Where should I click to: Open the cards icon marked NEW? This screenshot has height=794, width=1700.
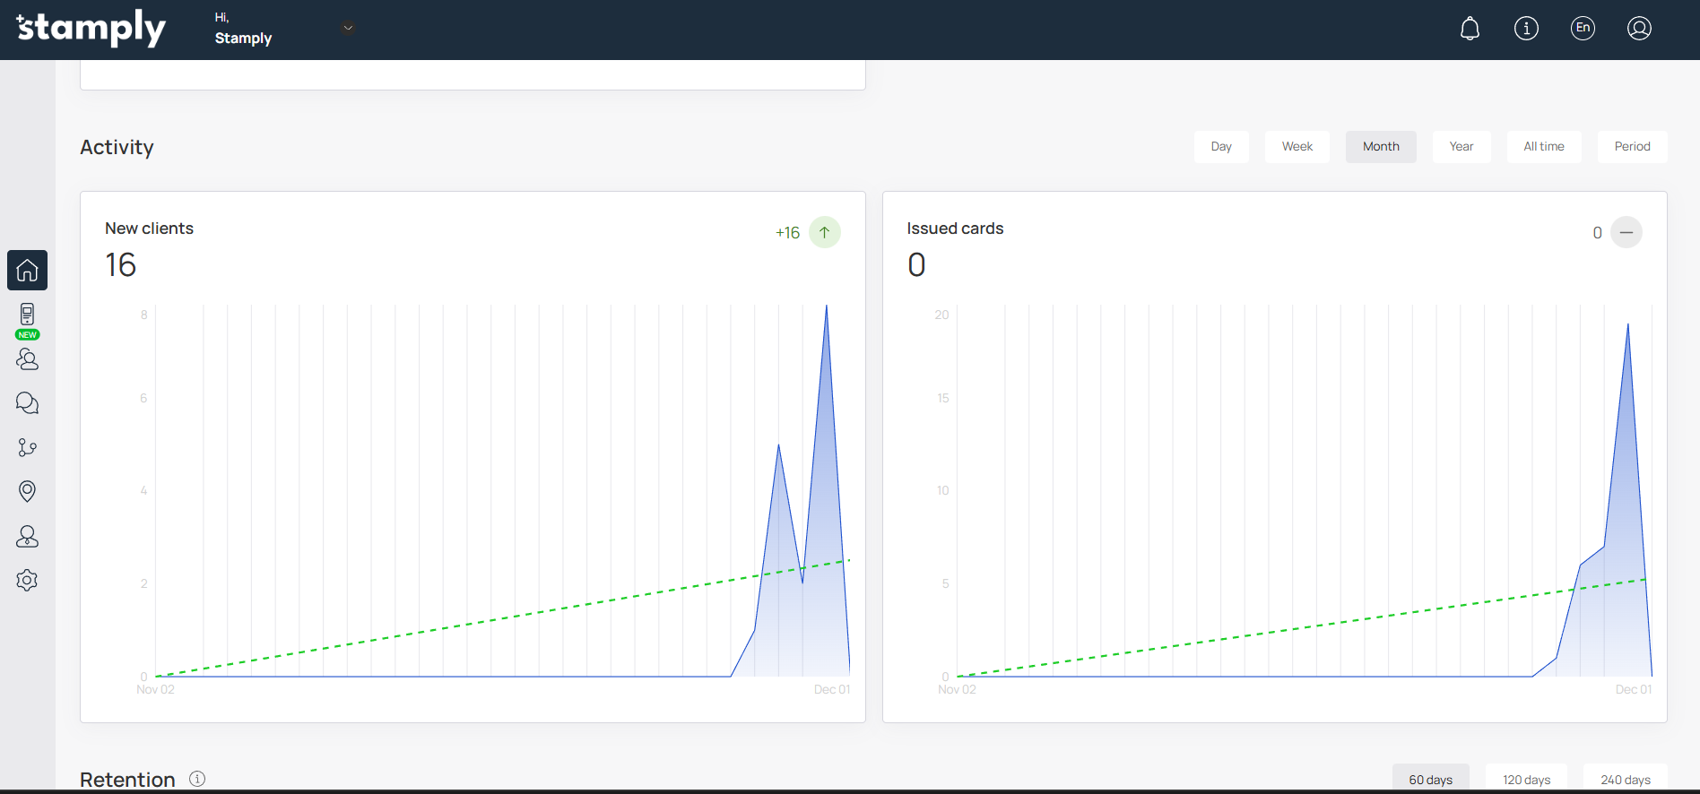[27, 315]
